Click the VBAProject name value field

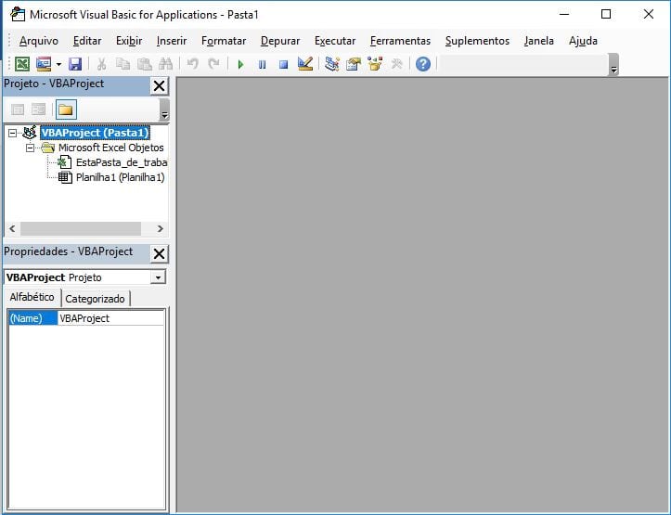click(110, 318)
